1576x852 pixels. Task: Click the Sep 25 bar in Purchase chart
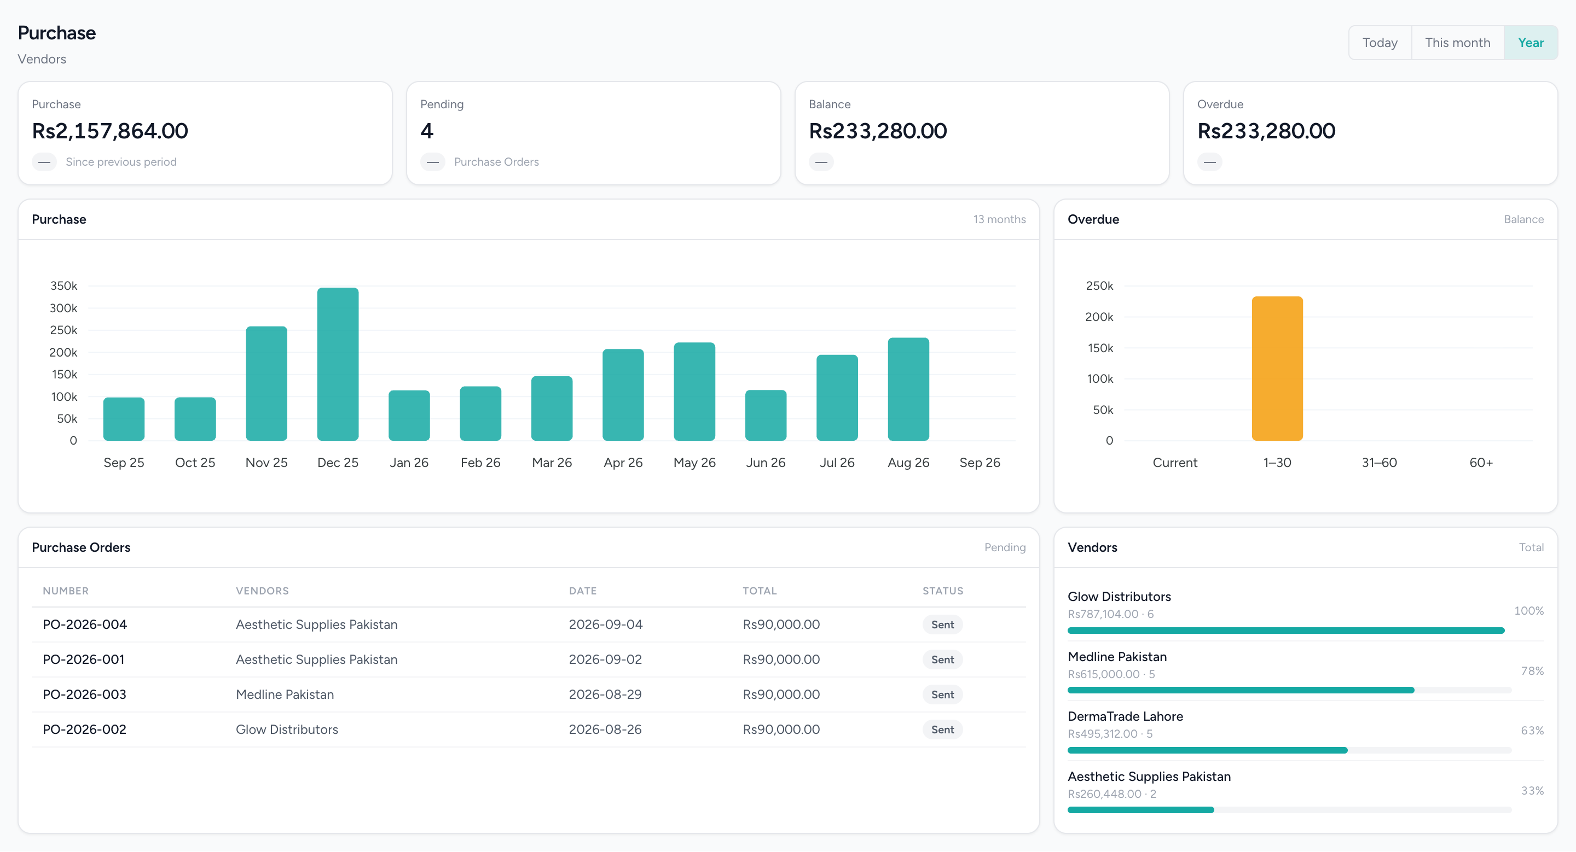point(124,419)
